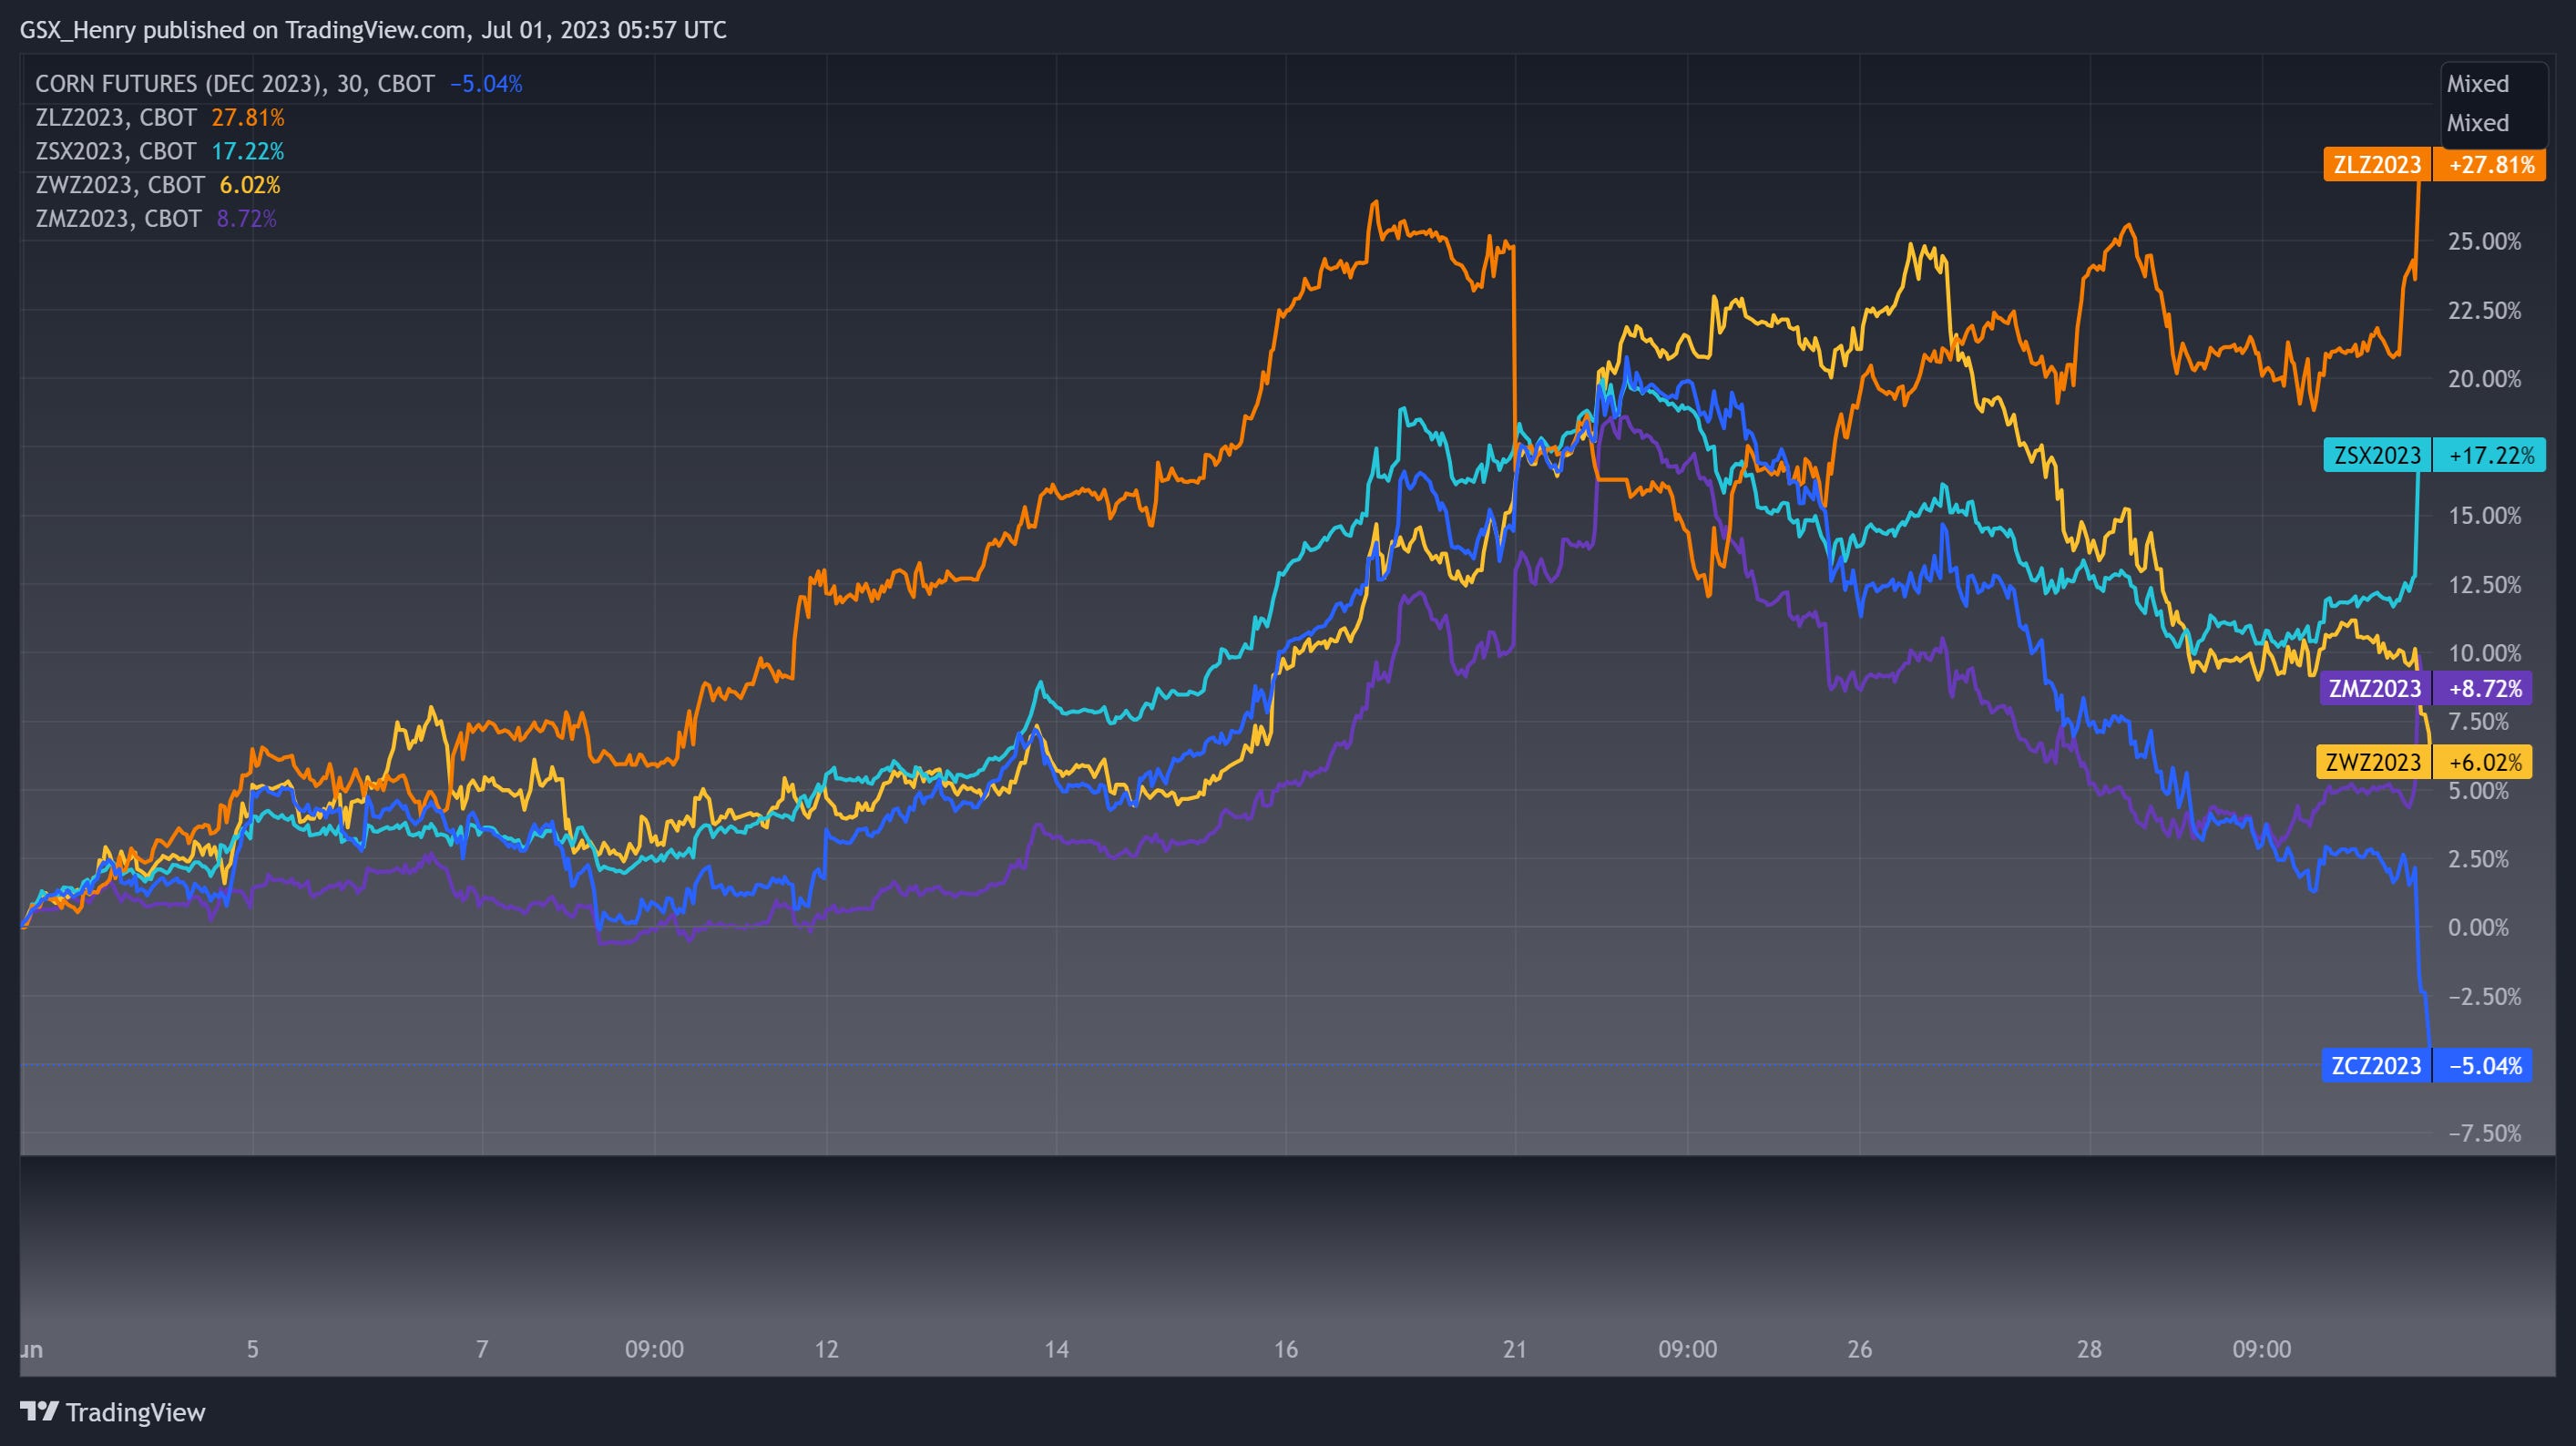Click the blue ZCZ2023 price scale tag
Screen dimensions: 2576x1446
[x=2376, y=1066]
